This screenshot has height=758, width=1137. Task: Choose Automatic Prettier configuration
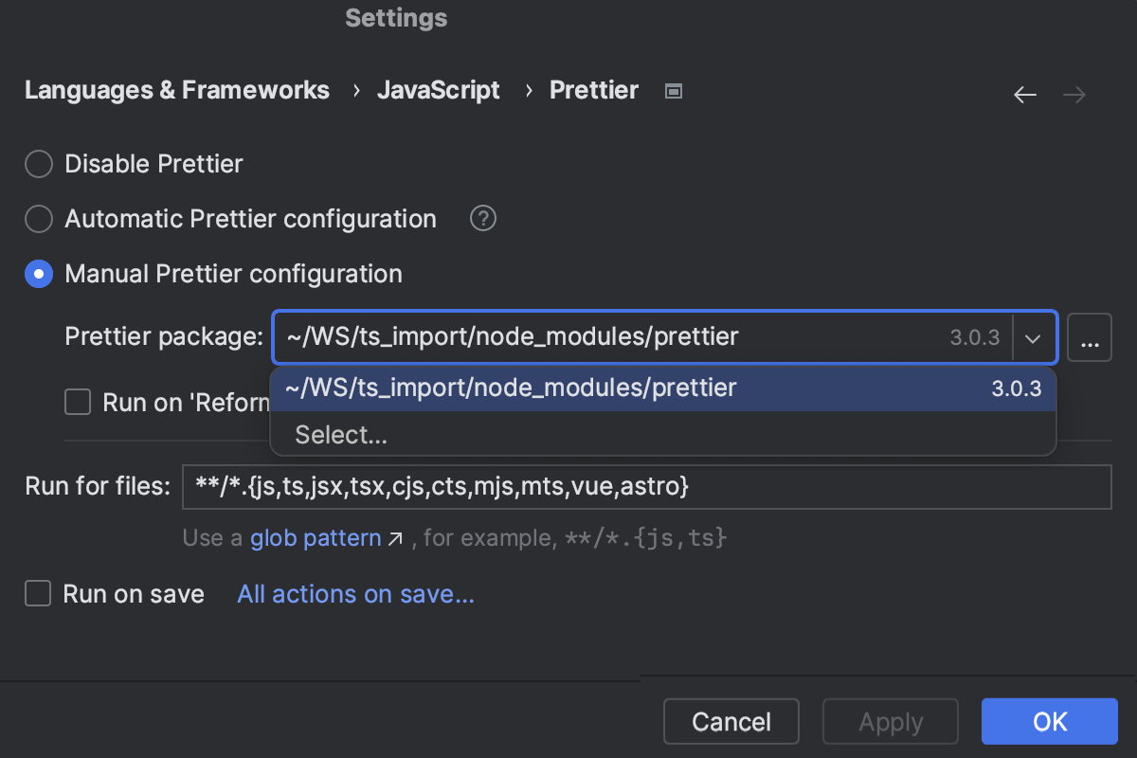click(x=38, y=218)
